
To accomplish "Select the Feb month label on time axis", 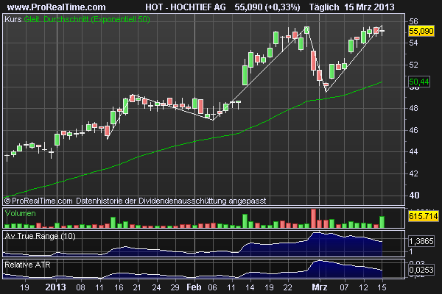I will [194, 287].
